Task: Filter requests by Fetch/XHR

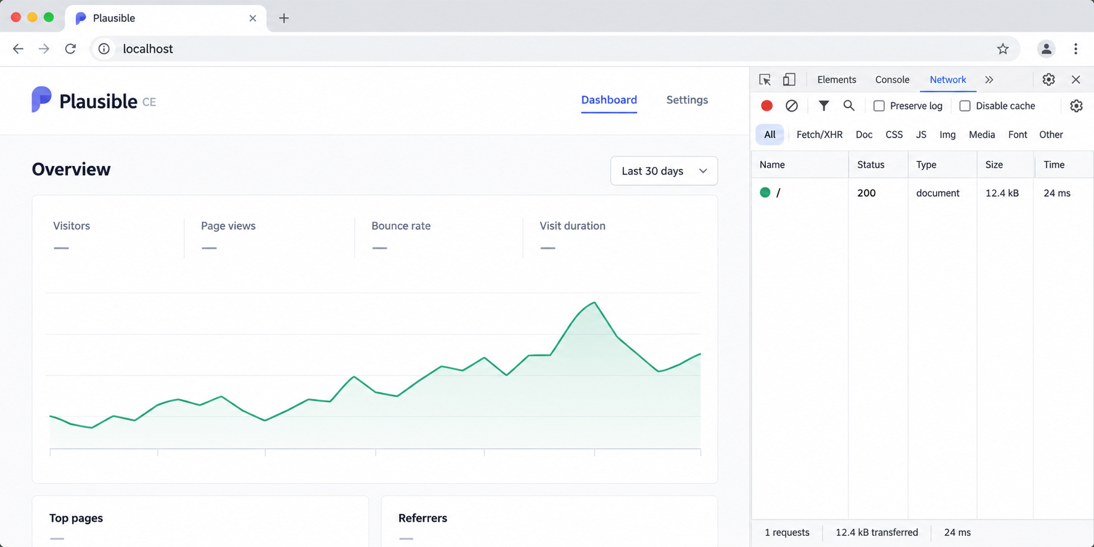Action: [x=819, y=134]
